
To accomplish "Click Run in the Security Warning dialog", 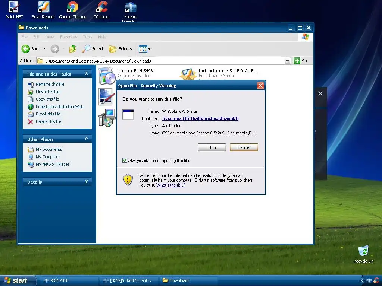I will point(212,147).
